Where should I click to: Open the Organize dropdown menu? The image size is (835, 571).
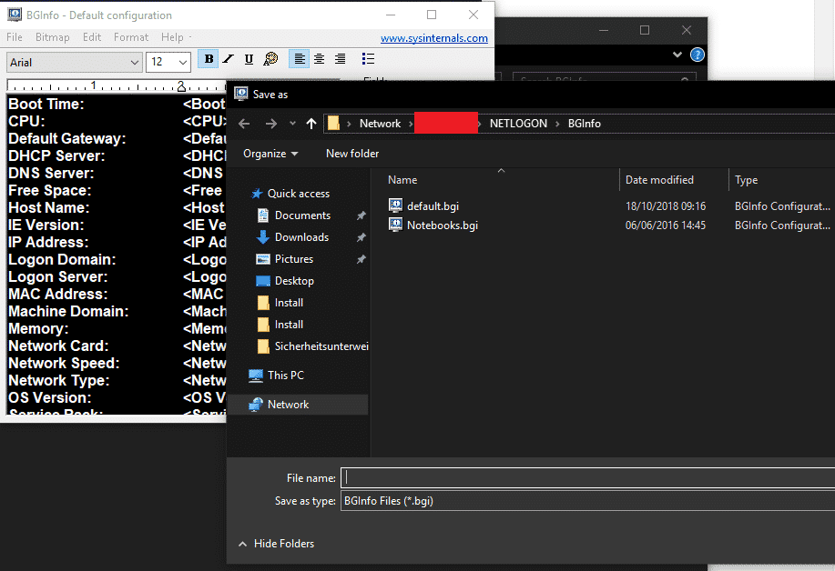(x=270, y=154)
